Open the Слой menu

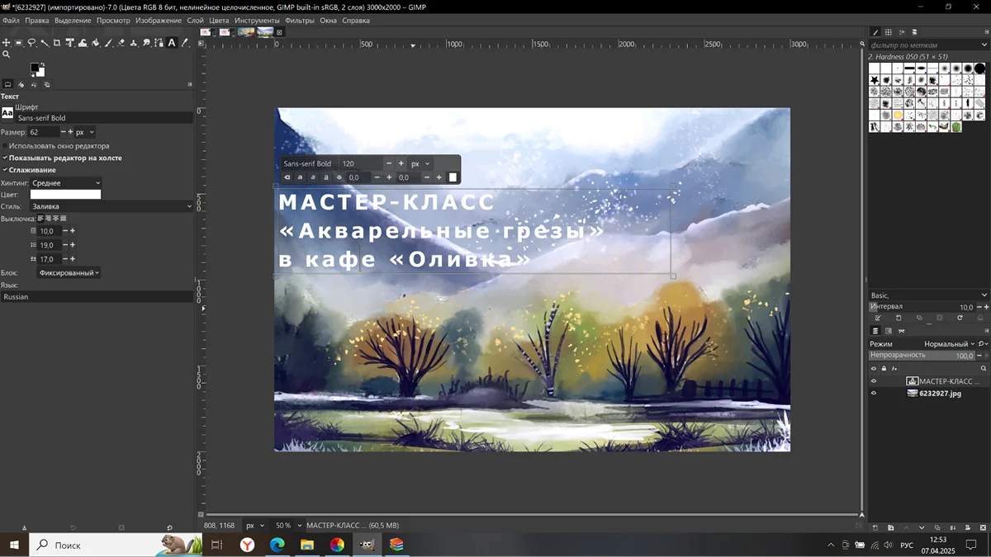[195, 21]
